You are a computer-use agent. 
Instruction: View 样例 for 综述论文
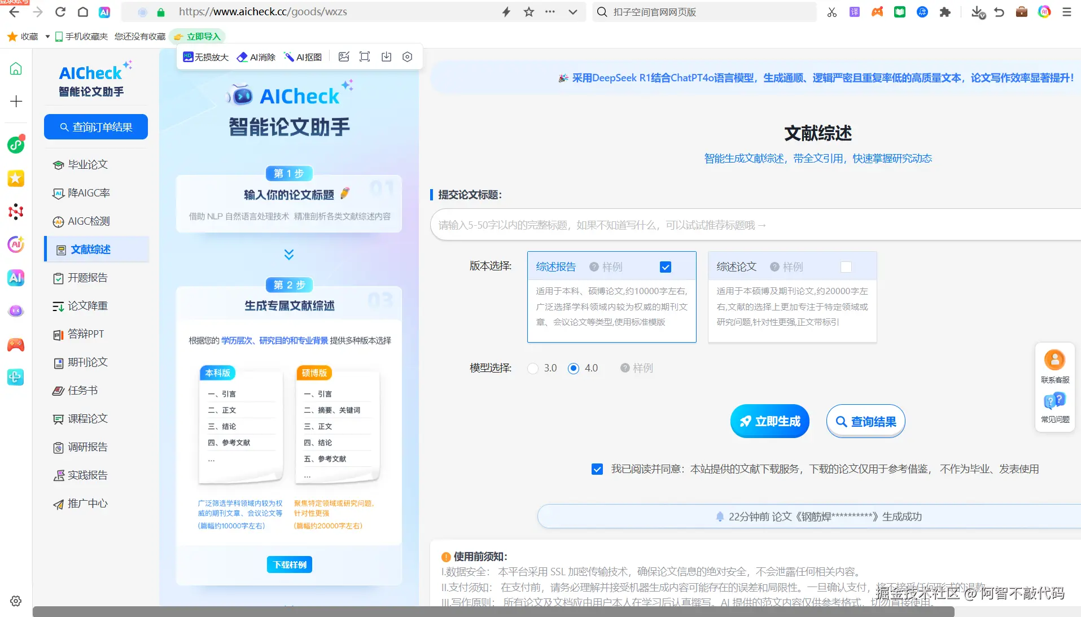coord(787,267)
